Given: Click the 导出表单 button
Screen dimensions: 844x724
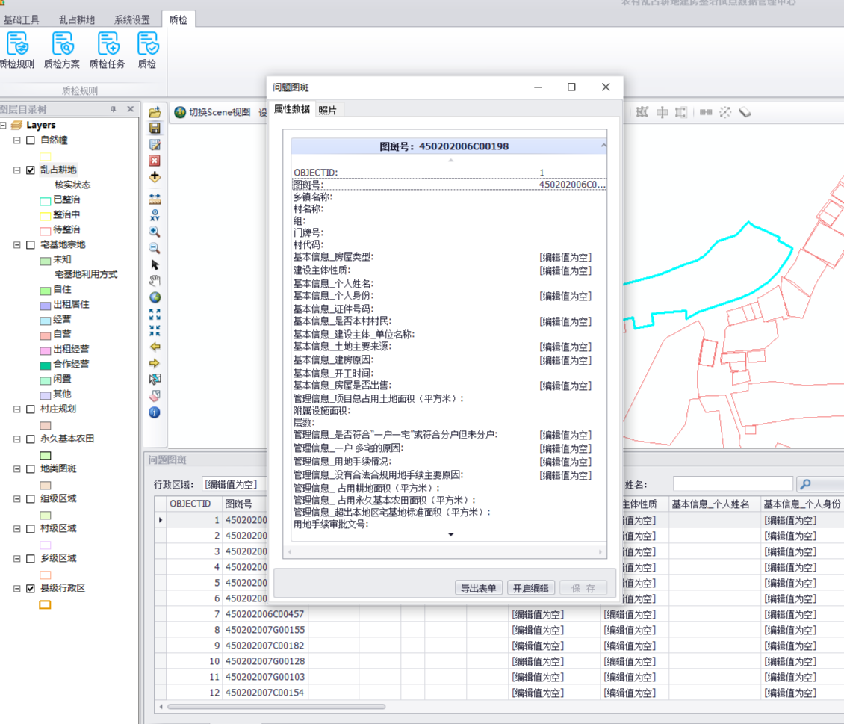Looking at the screenshot, I should pos(479,588).
